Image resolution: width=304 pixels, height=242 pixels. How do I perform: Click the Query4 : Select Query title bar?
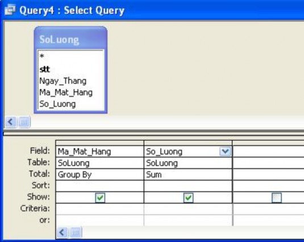(x=152, y=10)
